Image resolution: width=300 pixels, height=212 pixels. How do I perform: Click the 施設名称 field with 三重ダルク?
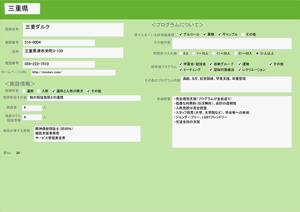[x=73, y=29]
